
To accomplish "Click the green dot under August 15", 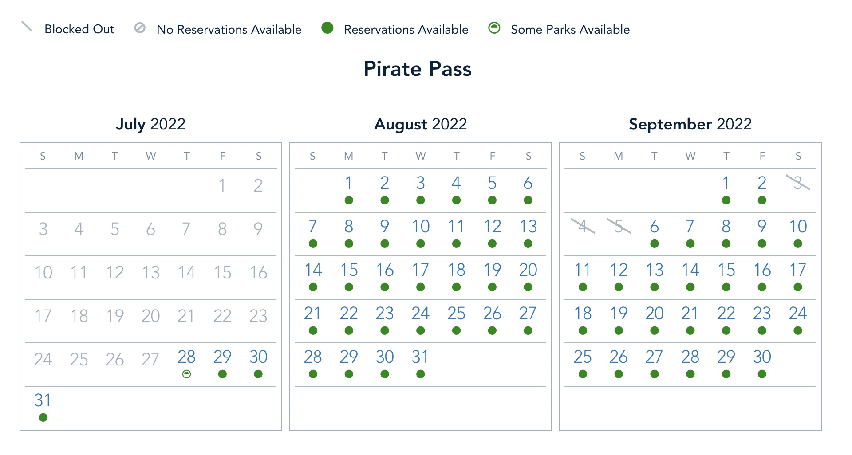I will [x=349, y=287].
